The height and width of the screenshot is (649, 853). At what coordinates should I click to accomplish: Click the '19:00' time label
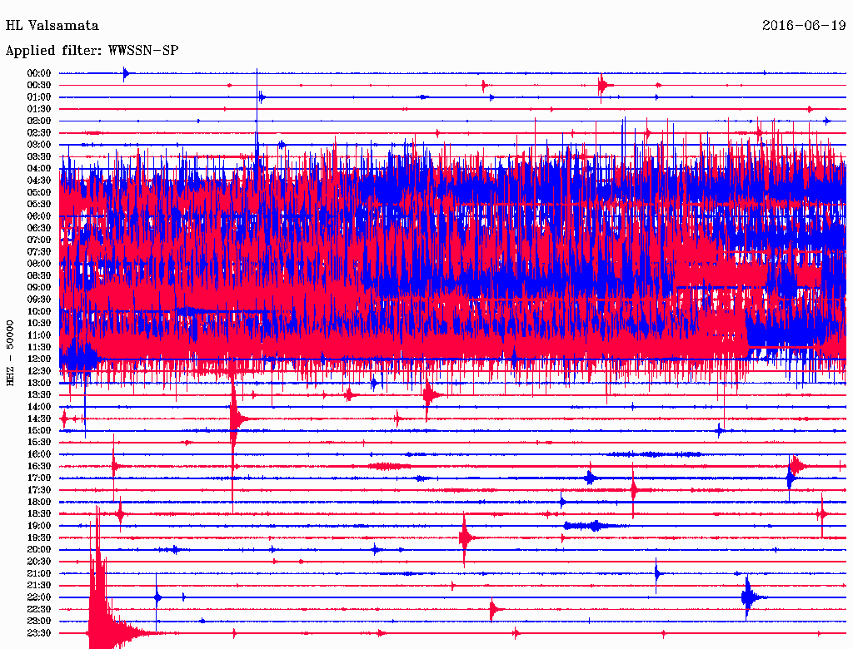(x=39, y=526)
